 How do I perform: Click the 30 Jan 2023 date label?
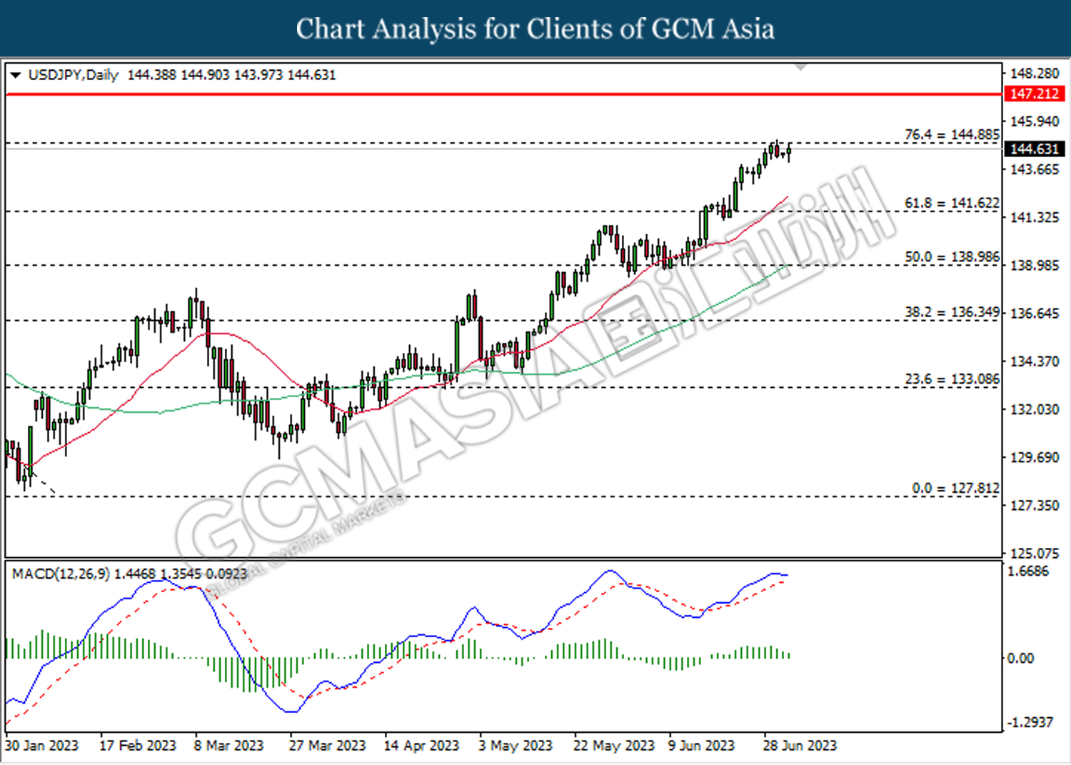(x=42, y=746)
